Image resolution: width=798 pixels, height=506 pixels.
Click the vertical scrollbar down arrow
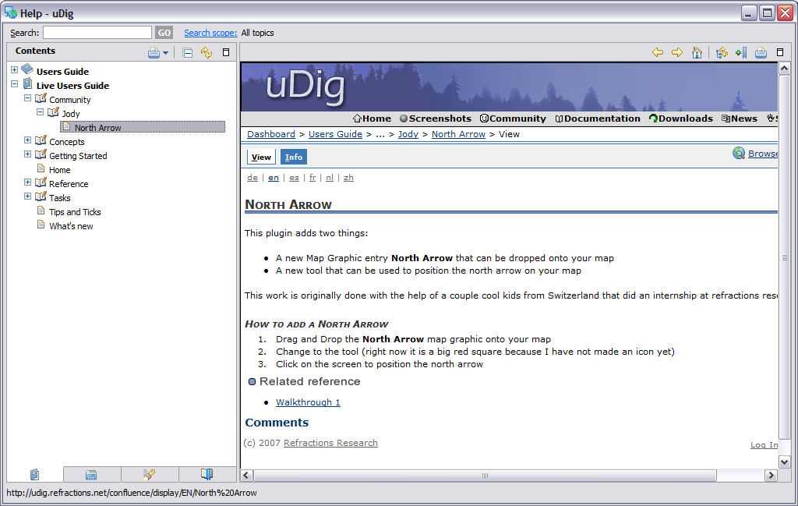(784, 462)
